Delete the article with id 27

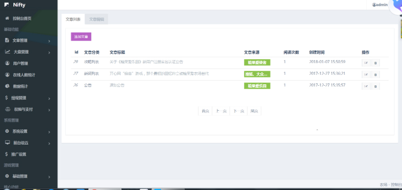click(375, 74)
